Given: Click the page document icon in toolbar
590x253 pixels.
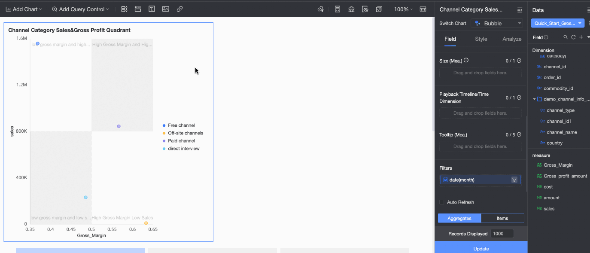Looking at the screenshot, I should (x=338, y=9).
